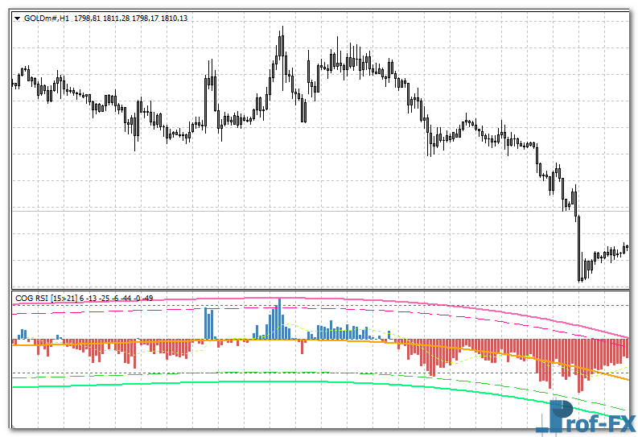Select the dashed green lower line in indicator

pos(241,373)
